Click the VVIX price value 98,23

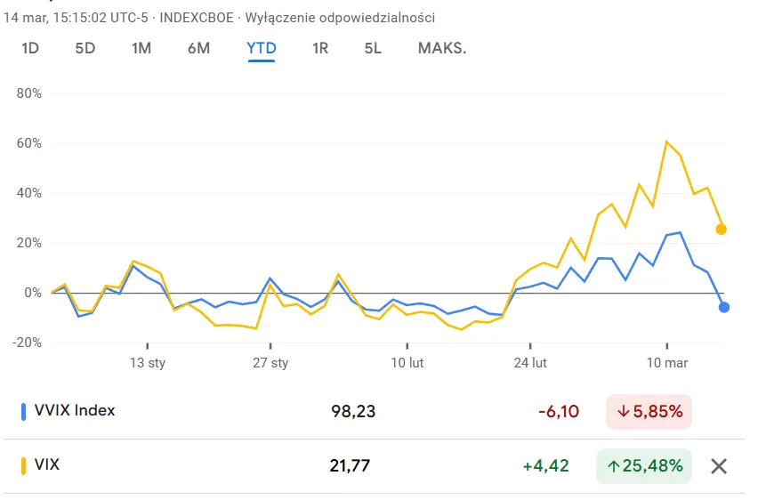click(353, 411)
